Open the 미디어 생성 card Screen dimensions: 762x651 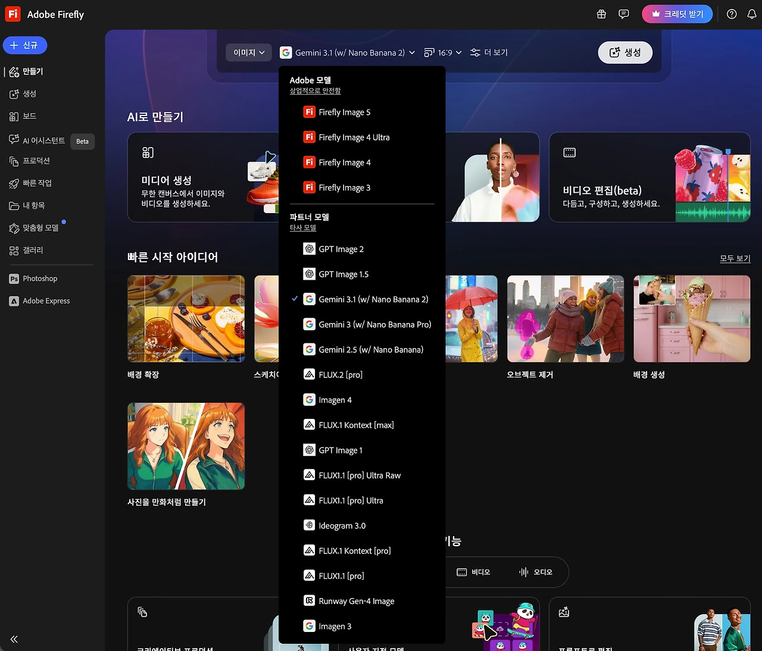pos(203,177)
